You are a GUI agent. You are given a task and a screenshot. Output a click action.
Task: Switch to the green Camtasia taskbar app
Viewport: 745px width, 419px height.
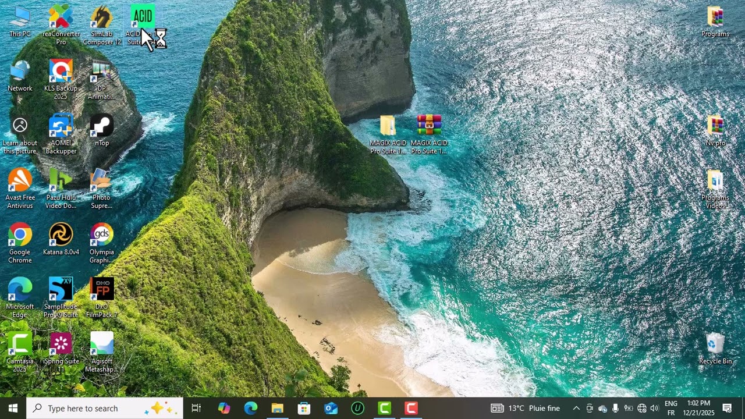pyautogui.click(x=385, y=408)
